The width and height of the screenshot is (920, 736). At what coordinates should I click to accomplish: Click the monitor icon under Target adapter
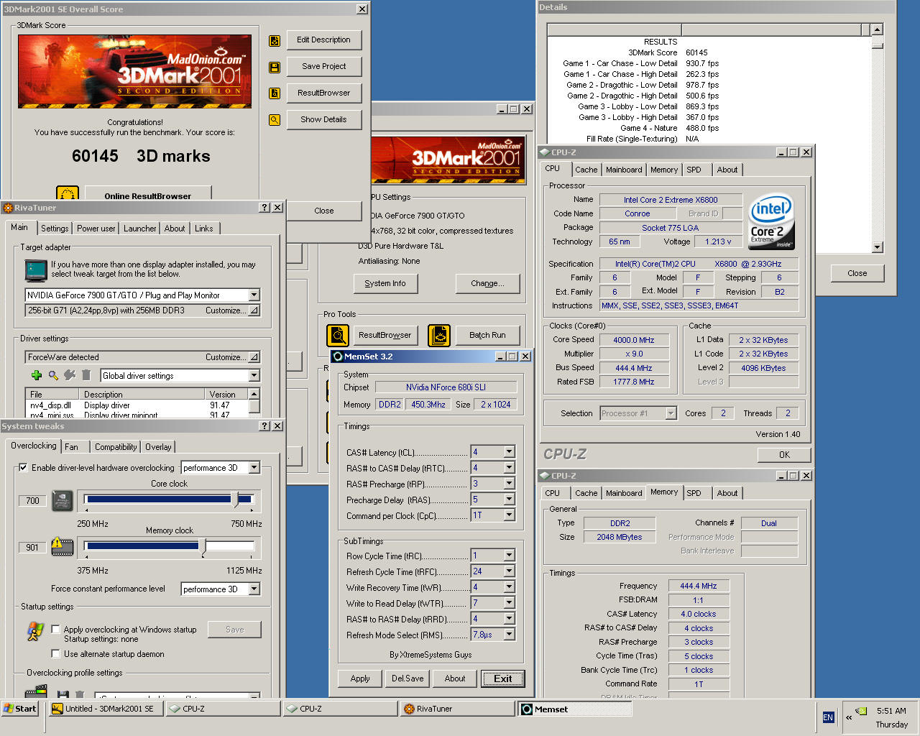tap(36, 270)
